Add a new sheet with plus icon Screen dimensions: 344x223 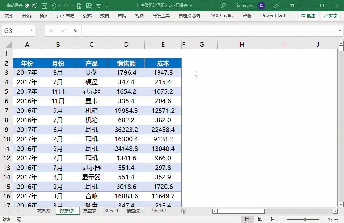tap(184, 211)
